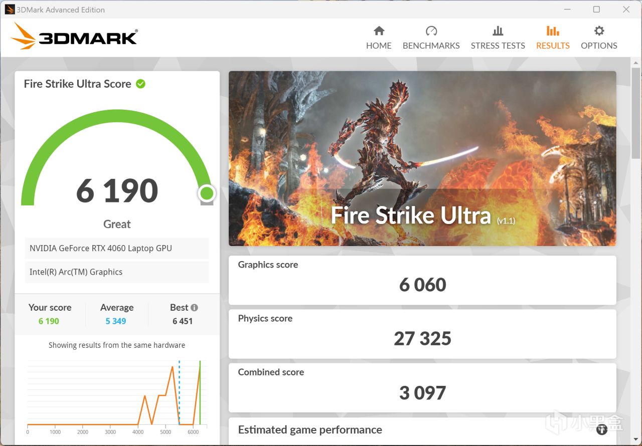
Task: Minimize the 3DMark window
Action: pos(567,10)
